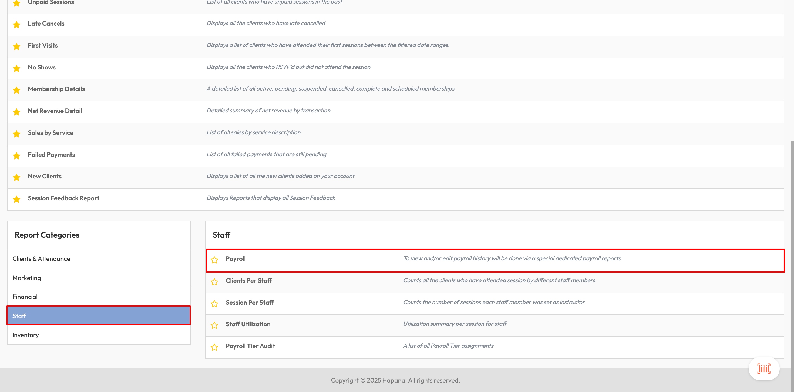This screenshot has width=794, height=392.
Task: Favorite the Payroll report with its star
Action: click(214, 260)
